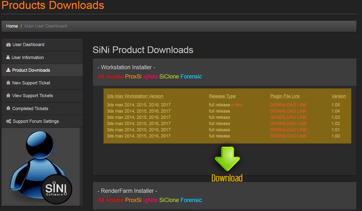Click the New Support Ticket bug icon
Viewport: 362px width, 211px height.
(8, 83)
